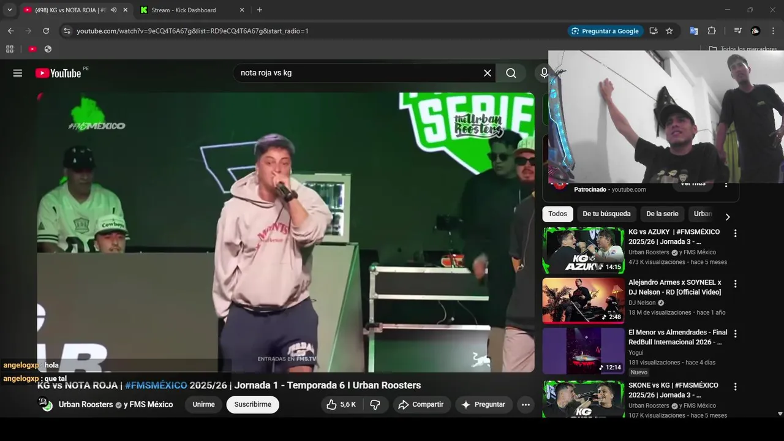Focus the YouTube search input field
Image resolution: width=784 pixels, height=441 pixels.
point(358,73)
